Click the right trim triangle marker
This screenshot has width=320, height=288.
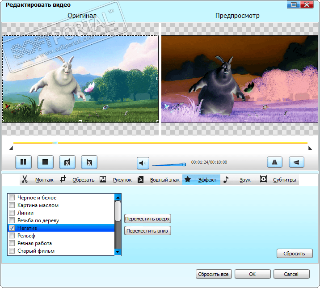coord(310,148)
